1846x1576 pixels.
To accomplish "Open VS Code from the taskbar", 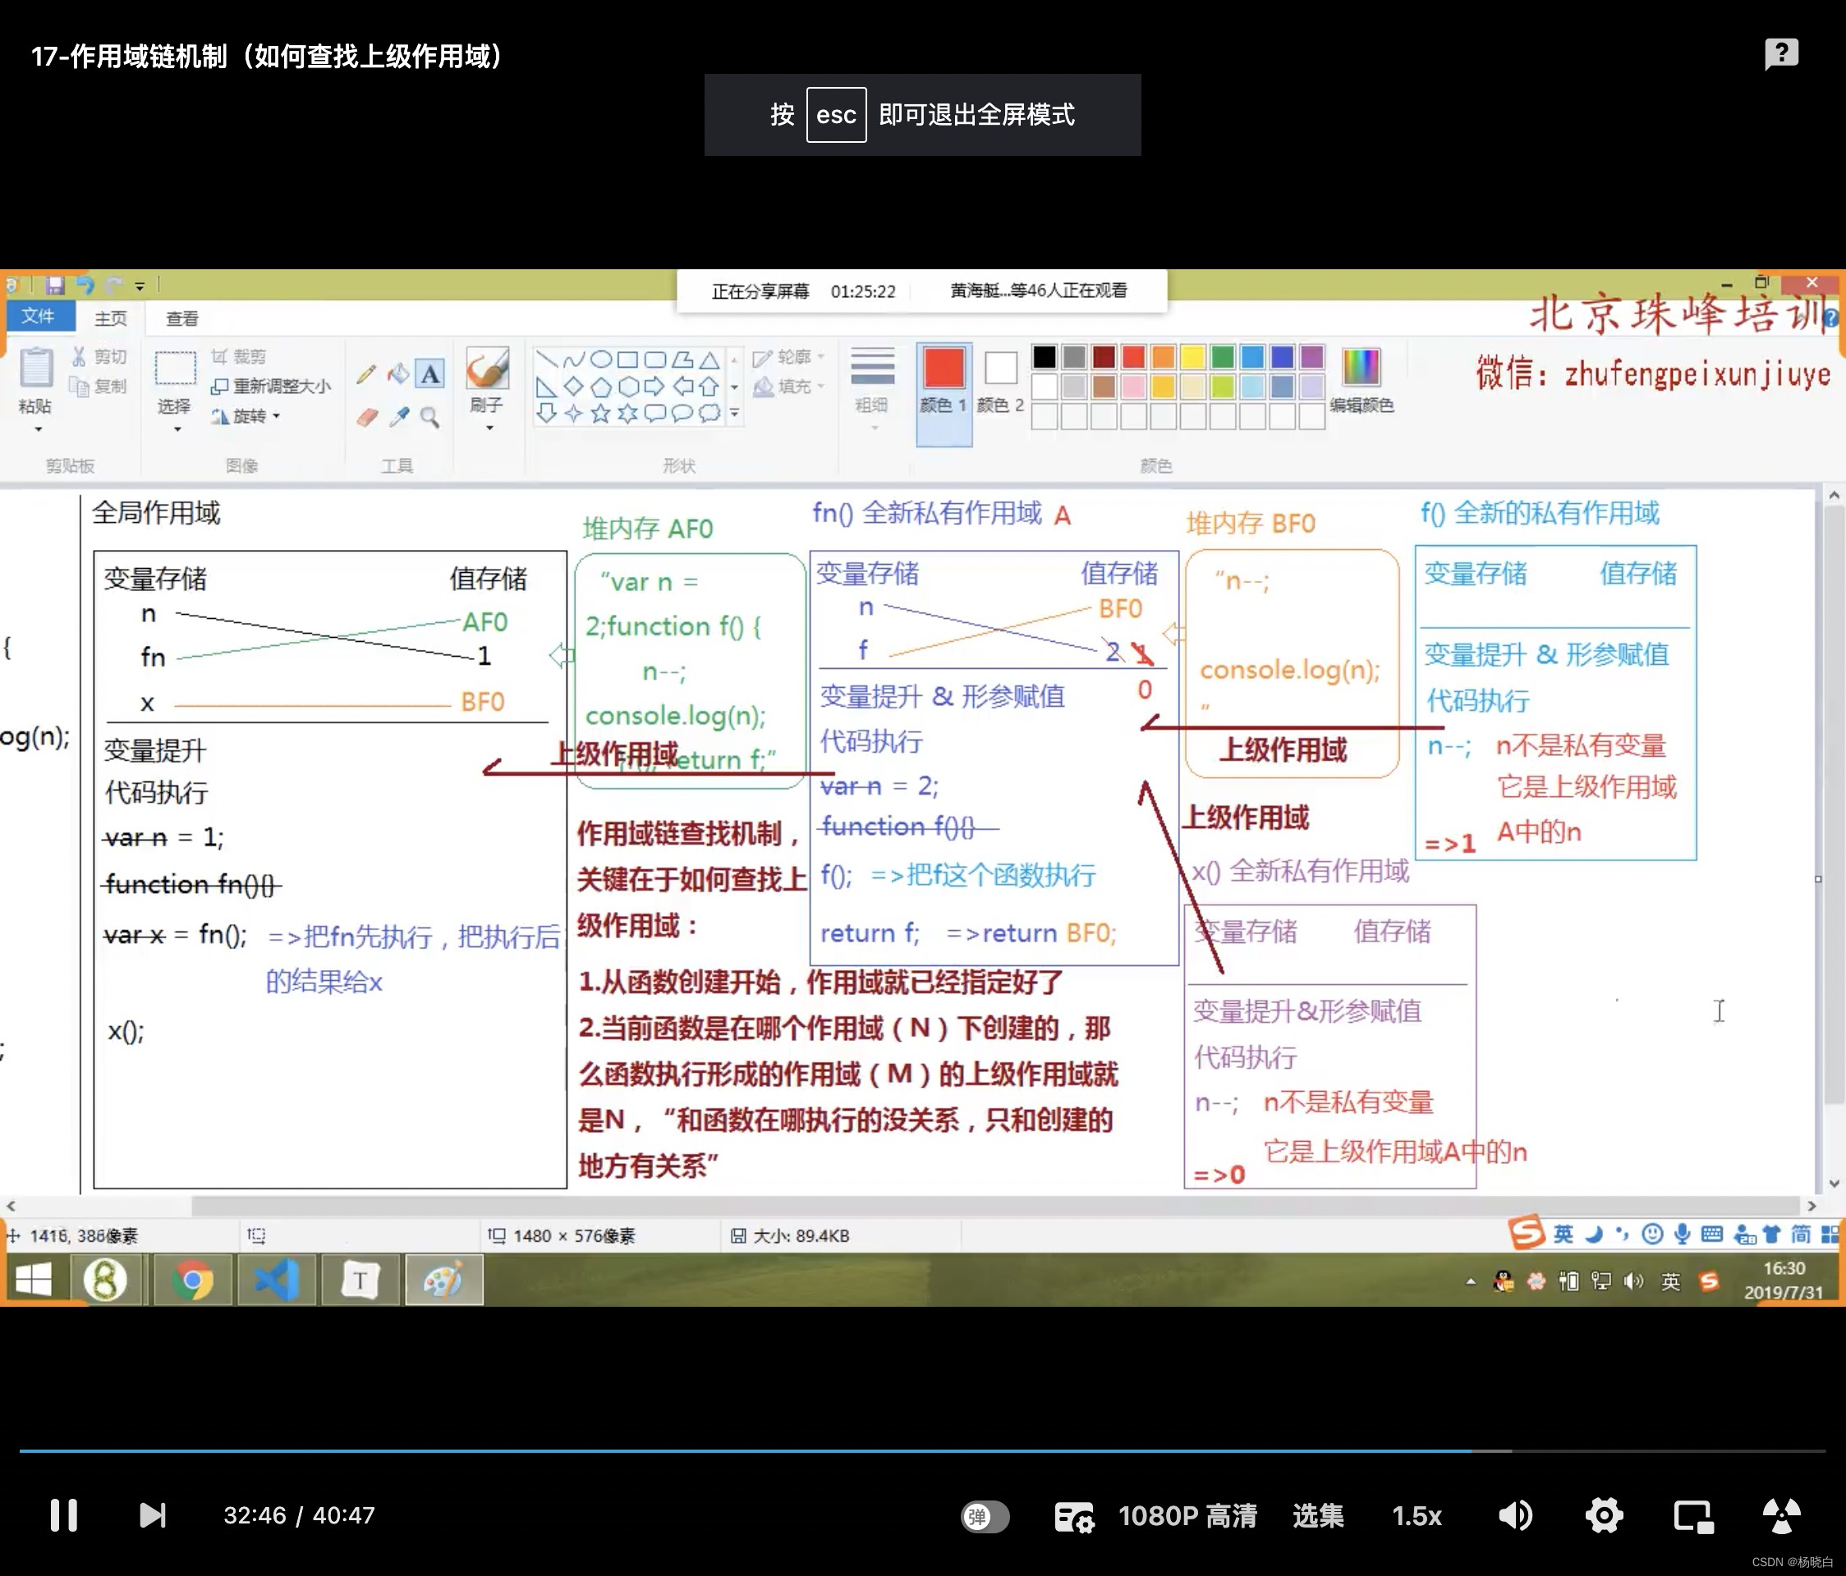I will click(275, 1280).
